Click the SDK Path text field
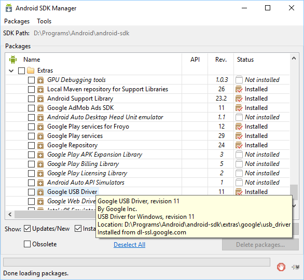The image size is (304, 280). click(81, 33)
